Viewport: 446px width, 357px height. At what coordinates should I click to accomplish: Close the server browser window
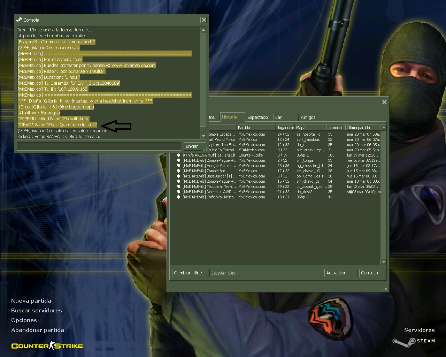[384, 102]
